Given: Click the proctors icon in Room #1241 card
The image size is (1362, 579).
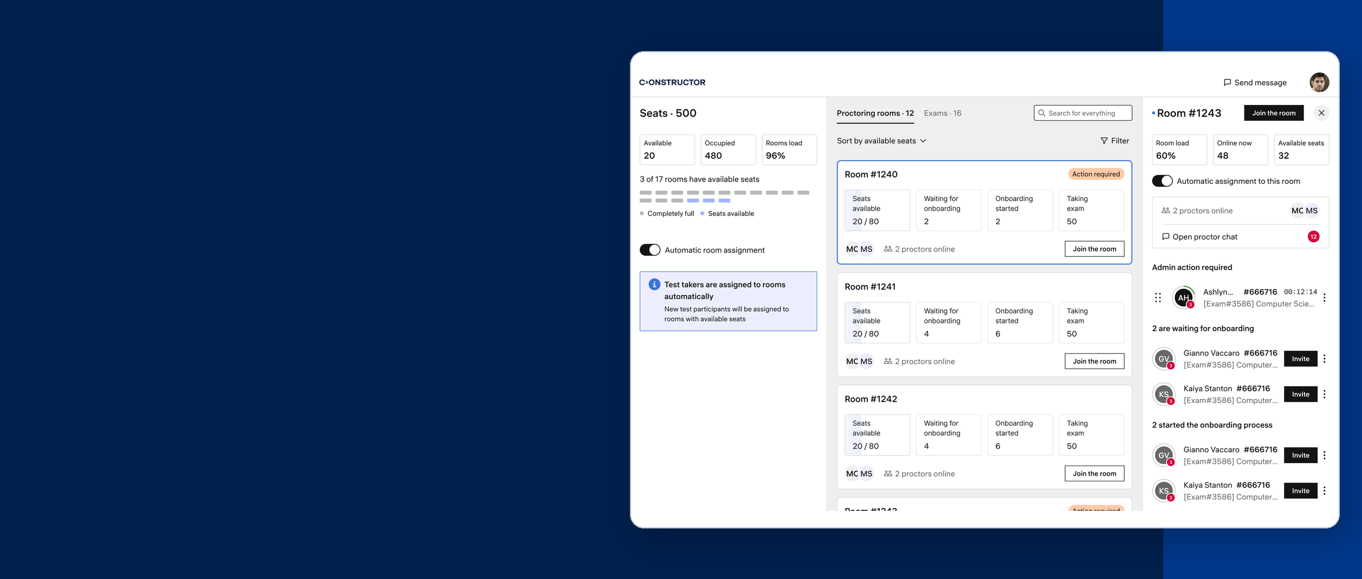Looking at the screenshot, I should (888, 361).
